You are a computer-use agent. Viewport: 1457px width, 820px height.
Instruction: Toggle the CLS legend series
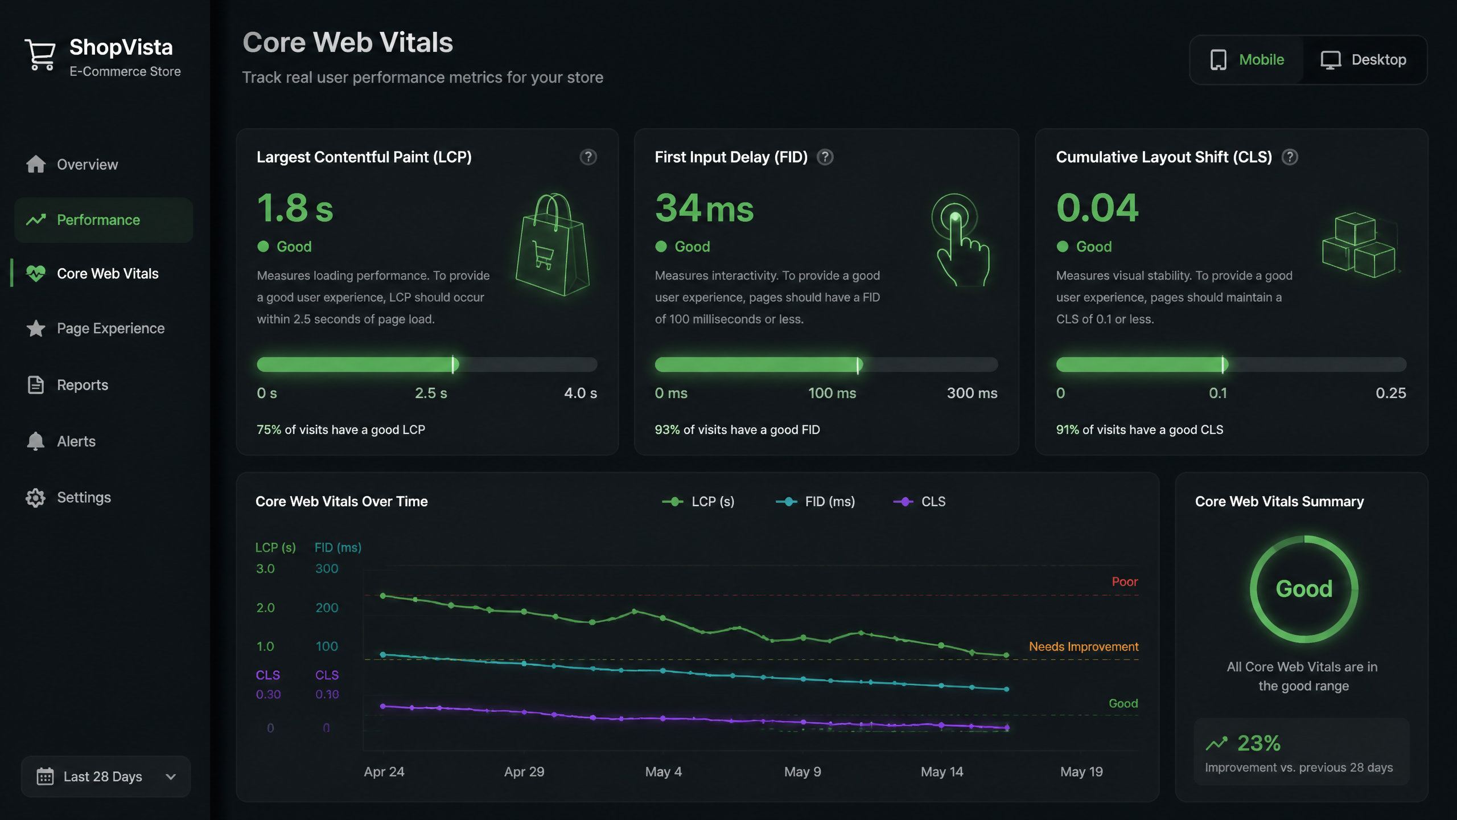tap(919, 502)
